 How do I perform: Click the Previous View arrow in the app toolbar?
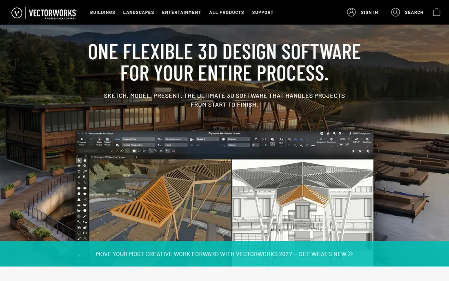pos(82,139)
